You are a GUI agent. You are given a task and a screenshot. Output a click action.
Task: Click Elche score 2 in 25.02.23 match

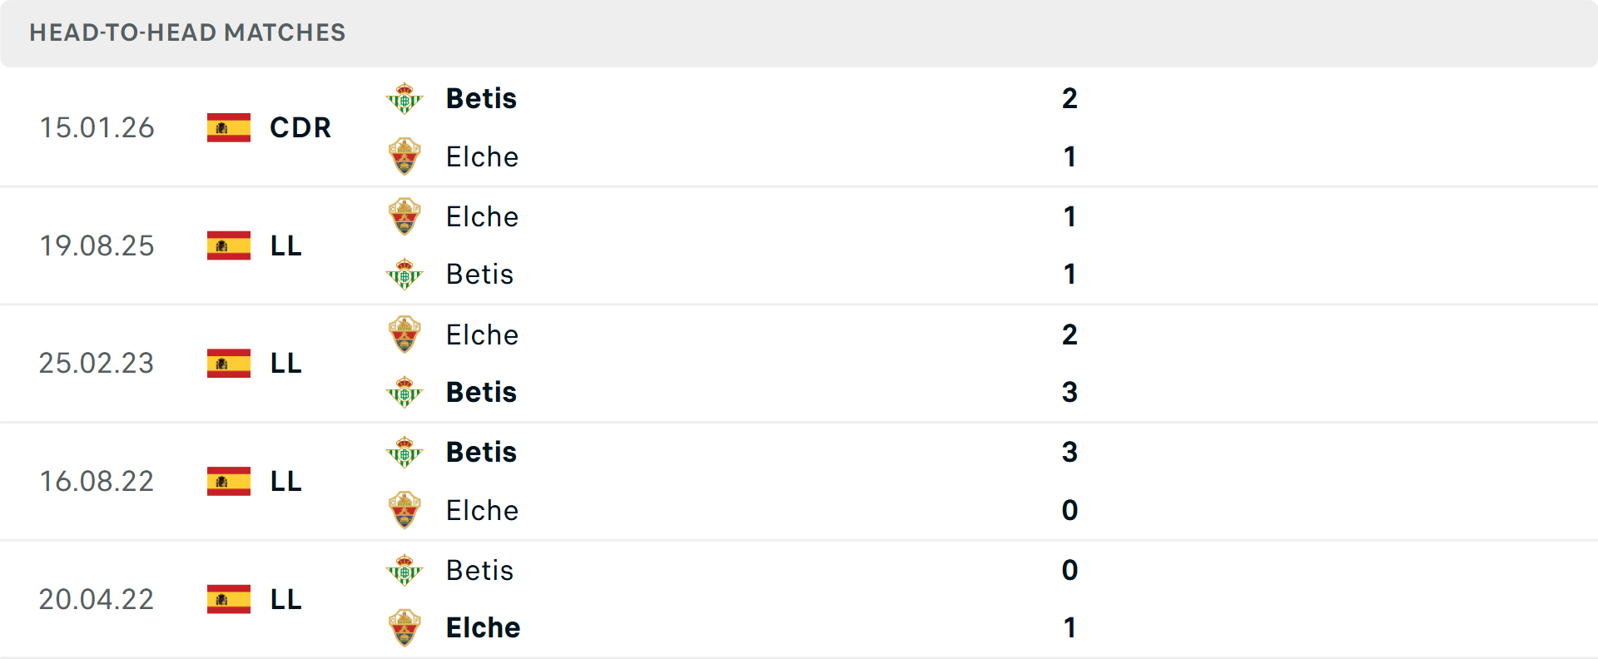click(x=1069, y=334)
